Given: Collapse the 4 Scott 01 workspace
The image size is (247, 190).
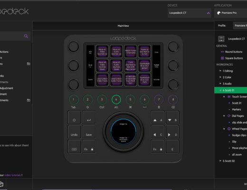Looking at the screenshot, I should pos(220,90).
